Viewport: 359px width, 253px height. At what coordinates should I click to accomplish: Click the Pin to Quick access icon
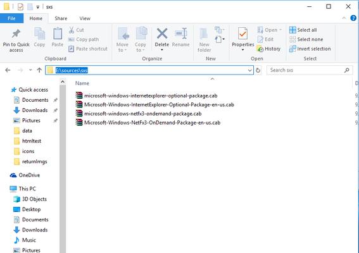(16, 34)
